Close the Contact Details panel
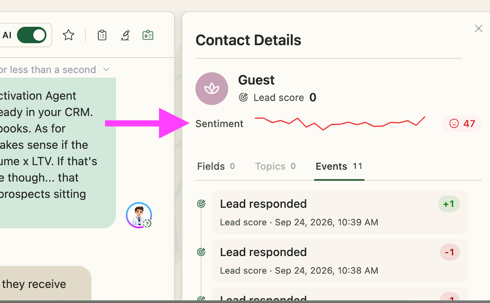The image size is (490, 303). pos(479,28)
